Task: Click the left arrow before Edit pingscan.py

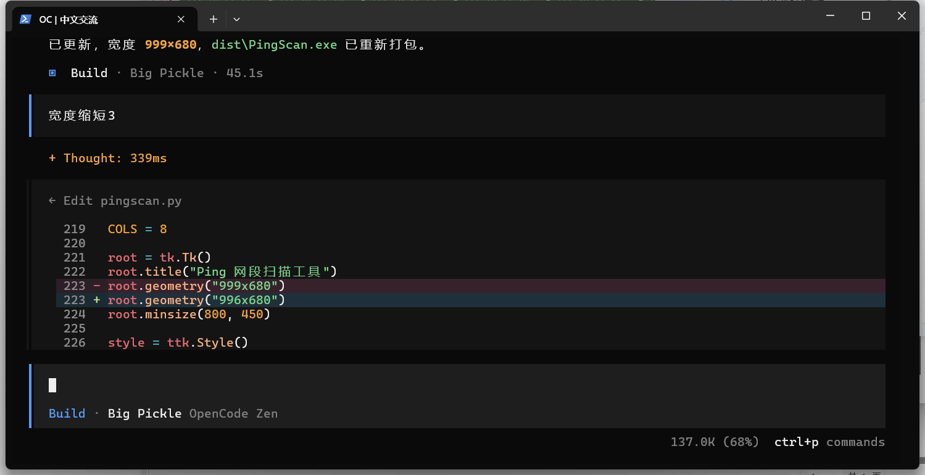Action: coord(52,200)
